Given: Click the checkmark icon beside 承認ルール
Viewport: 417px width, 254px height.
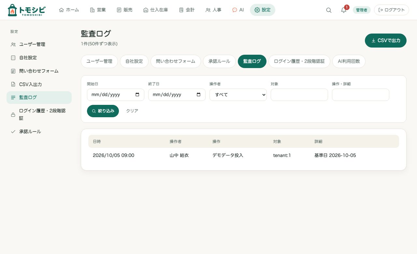Looking at the screenshot, I should (13, 132).
